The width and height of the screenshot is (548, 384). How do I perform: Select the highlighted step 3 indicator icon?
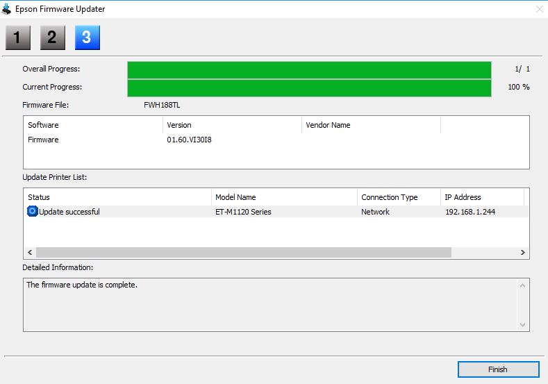click(88, 37)
